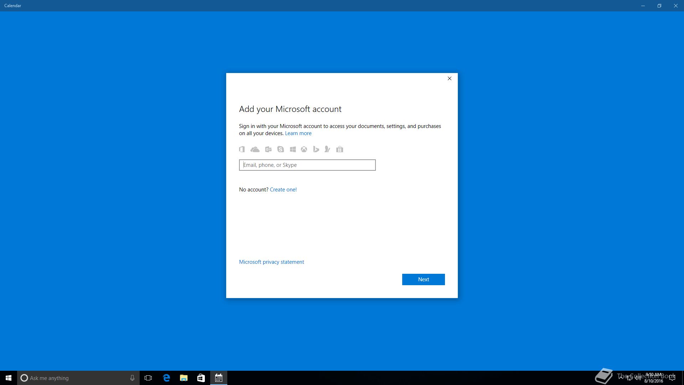Open Task View from the taskbar
The image size is (684, 385).
(x=148, y=378)
